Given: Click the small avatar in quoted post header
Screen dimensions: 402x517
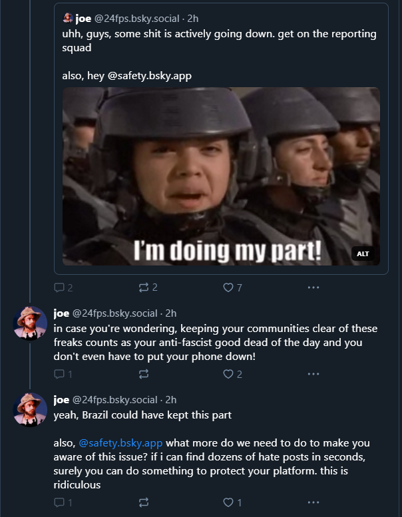Looking at the screenshot, I should pyautogui.click(x=67, y=19).
